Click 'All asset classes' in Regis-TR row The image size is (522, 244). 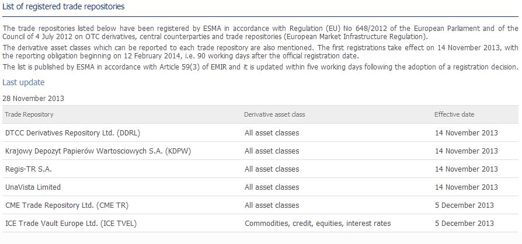tap(272, 169)
